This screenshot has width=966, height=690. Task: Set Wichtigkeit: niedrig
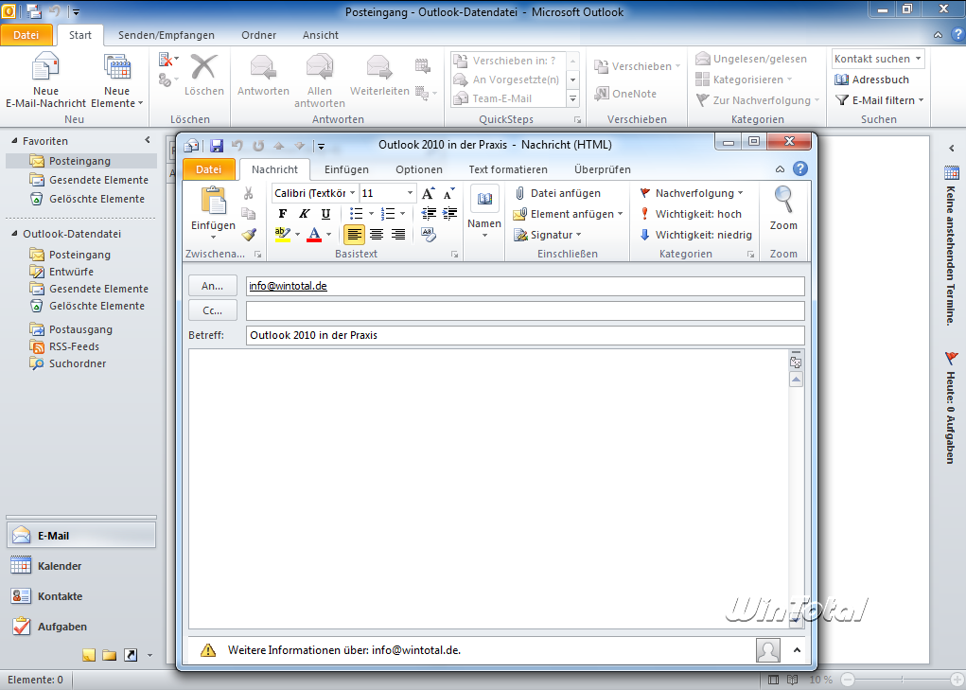[695, 235]
